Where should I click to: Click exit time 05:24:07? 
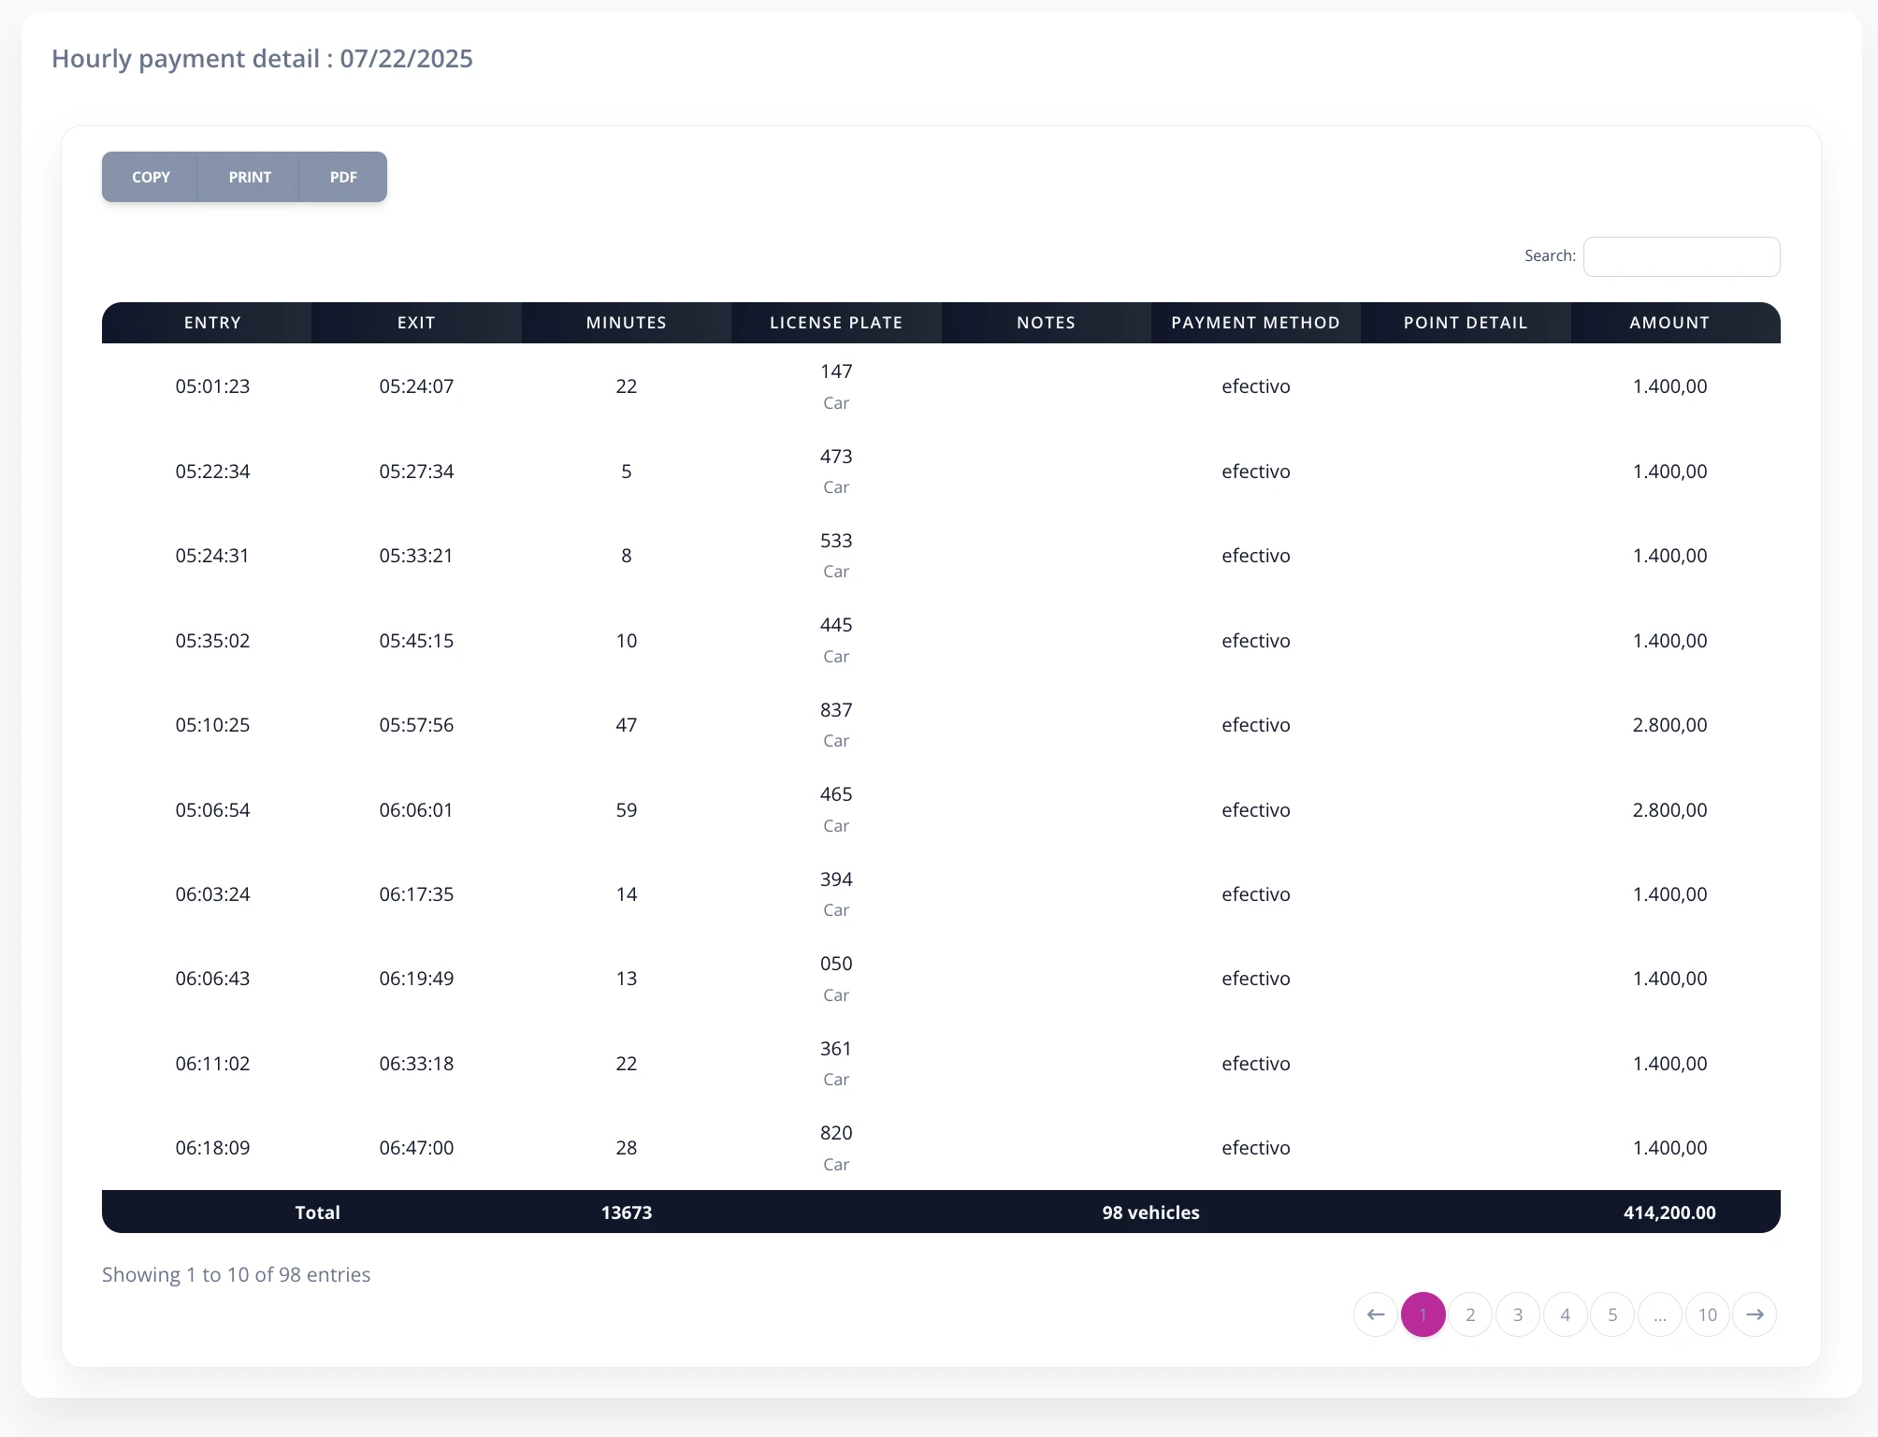[416, 386]
